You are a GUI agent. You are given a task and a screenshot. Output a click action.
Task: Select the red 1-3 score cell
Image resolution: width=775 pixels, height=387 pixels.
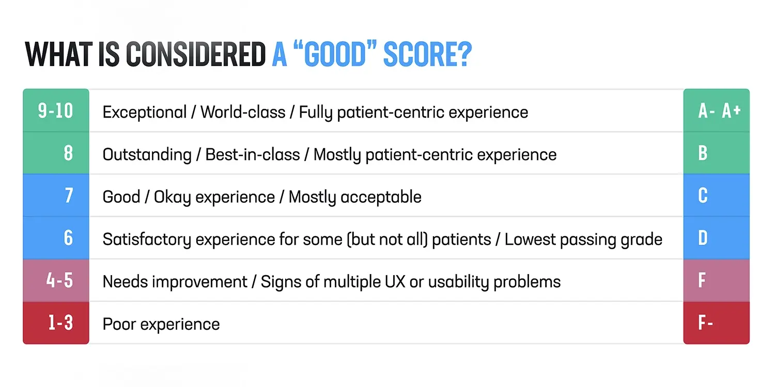pos(56,324)
